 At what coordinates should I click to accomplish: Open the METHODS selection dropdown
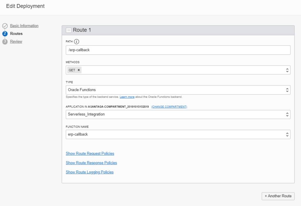[287, 70]
